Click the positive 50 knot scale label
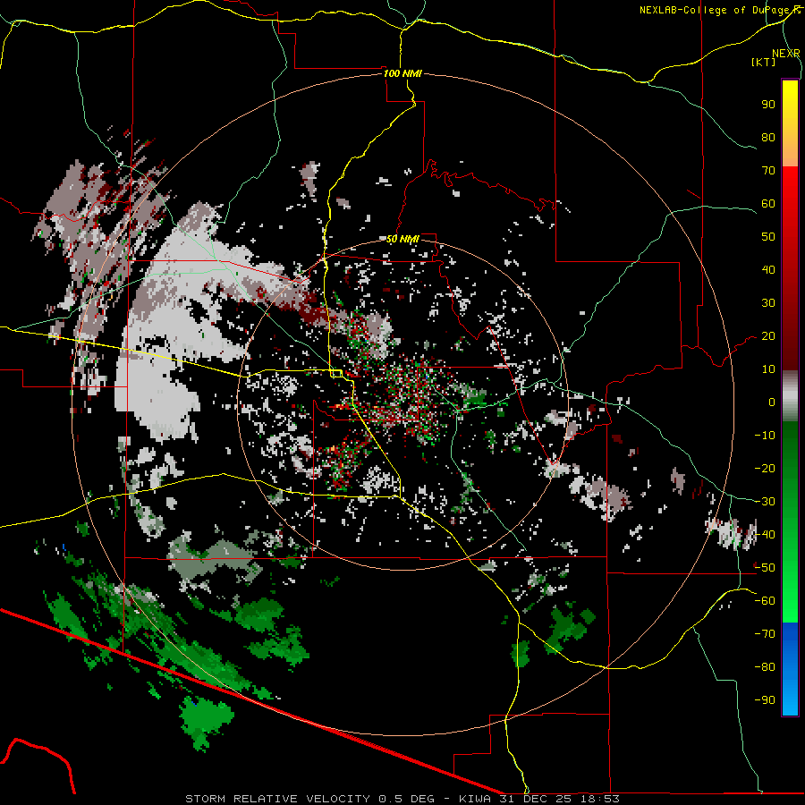The height and width of the screenshot is (805, 805). pos(768,237)
